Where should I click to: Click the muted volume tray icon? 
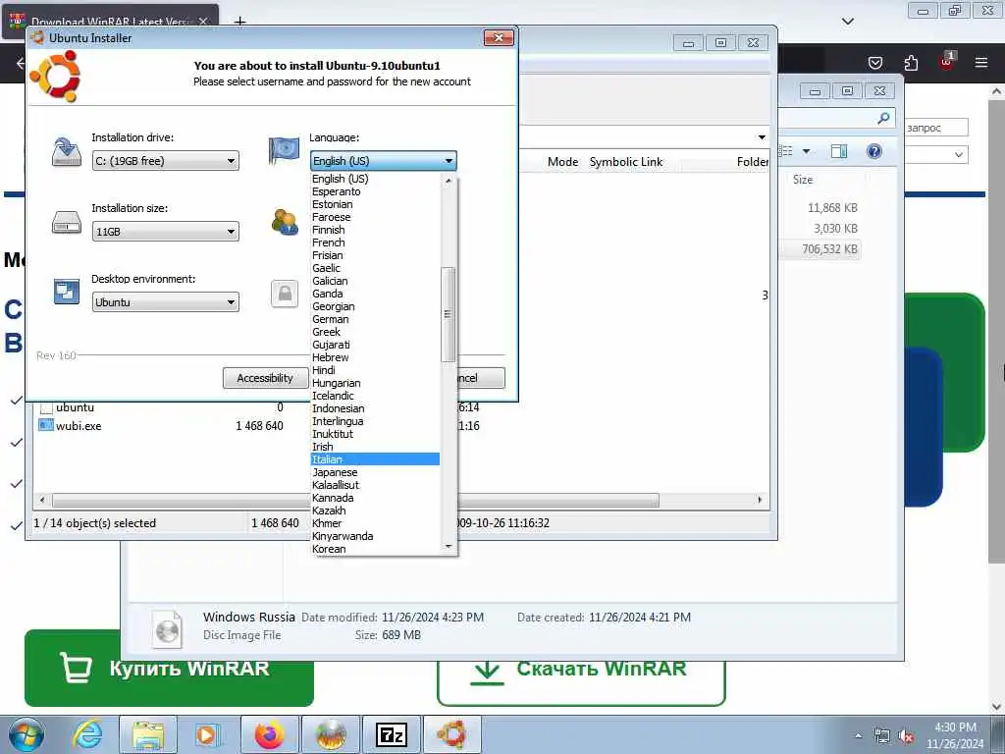coord(906,736)
